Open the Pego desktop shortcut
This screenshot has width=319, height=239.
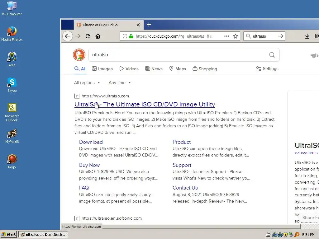tap(12, 162)
